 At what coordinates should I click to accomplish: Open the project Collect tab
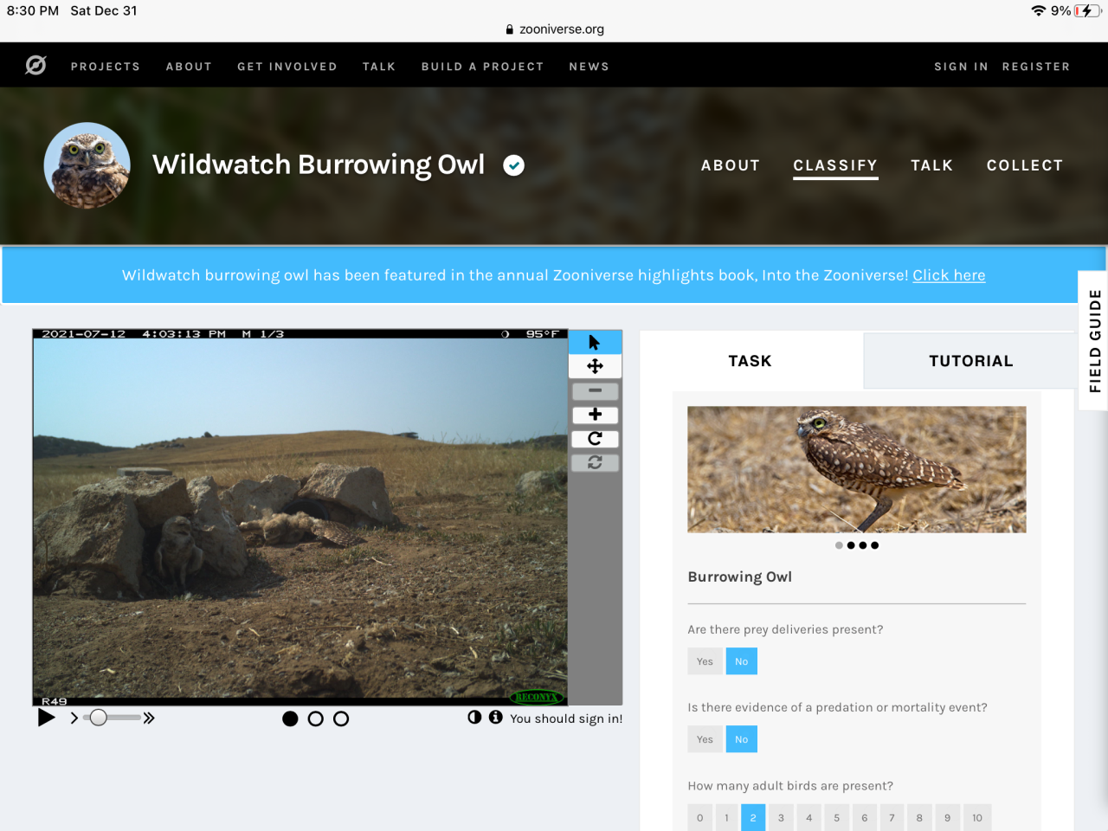(x=1025, y=165)
